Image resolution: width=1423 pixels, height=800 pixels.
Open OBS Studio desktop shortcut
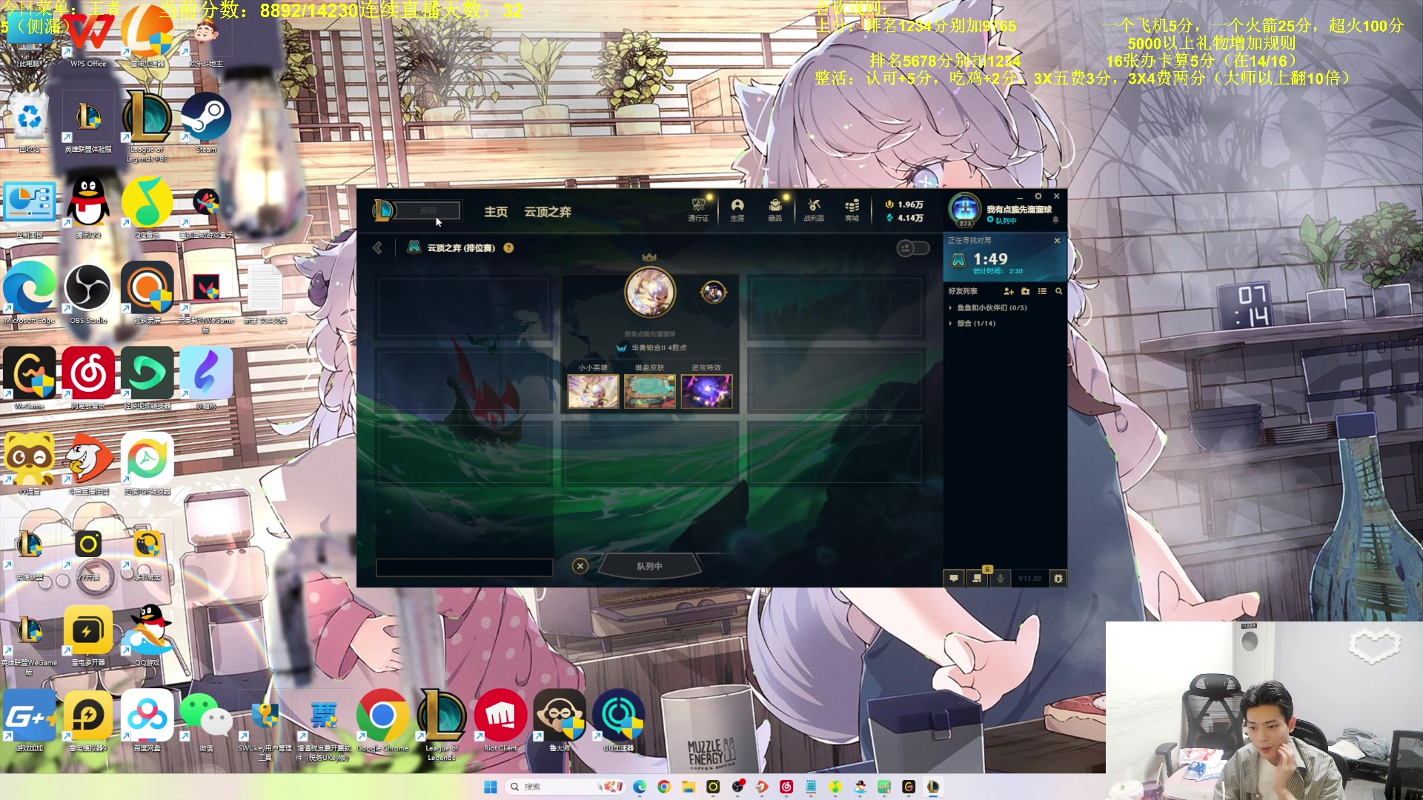(87, 293)
